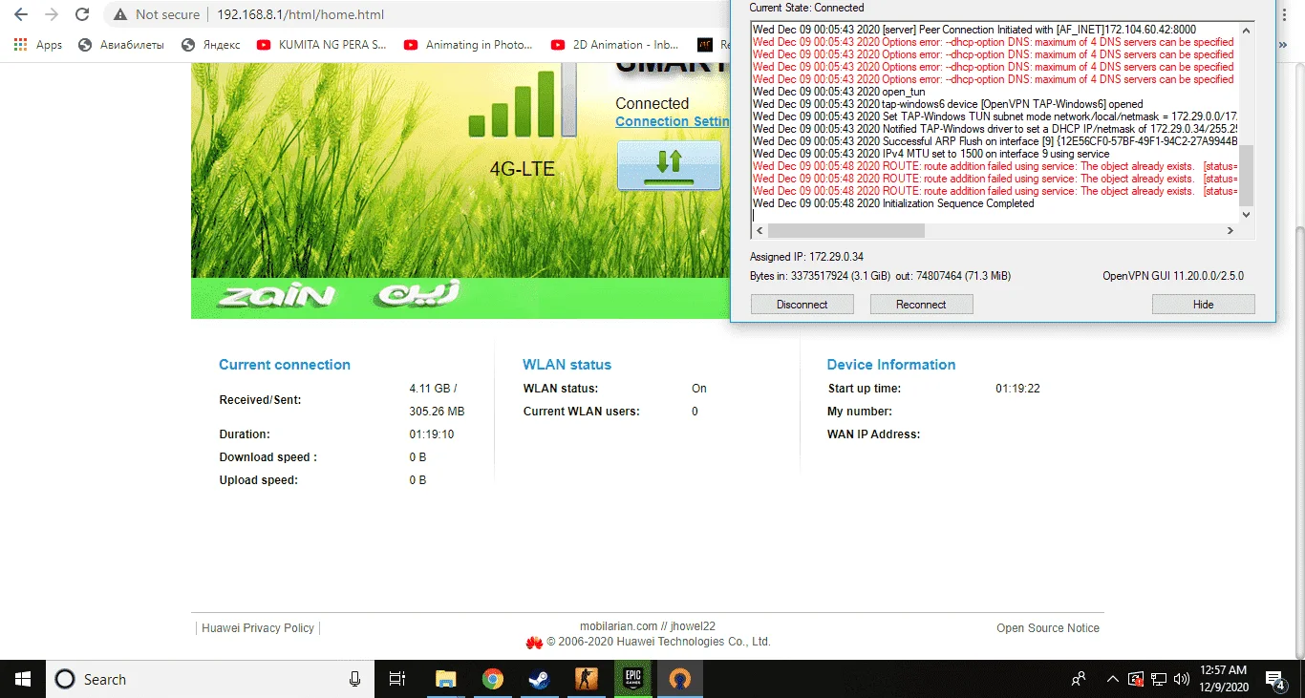
Task: Open Epic Games Launcher from the taskbar
Action: point(632,679)
